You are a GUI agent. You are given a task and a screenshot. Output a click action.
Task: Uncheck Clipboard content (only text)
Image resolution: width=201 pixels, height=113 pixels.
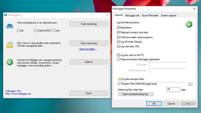(118, 33)
